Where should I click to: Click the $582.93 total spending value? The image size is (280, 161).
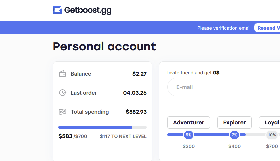pyautogui.click(x=136, y=112)
